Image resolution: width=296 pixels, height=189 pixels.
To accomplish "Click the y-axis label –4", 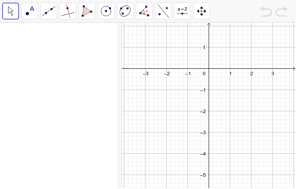I will tap(203, 154).
